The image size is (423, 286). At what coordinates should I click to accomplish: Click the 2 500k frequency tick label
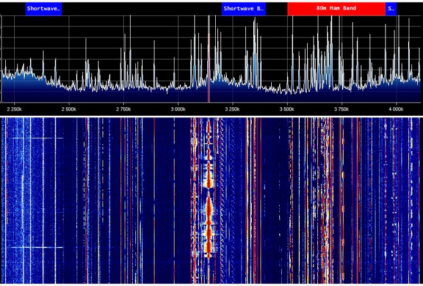click(x=69, y=109)
